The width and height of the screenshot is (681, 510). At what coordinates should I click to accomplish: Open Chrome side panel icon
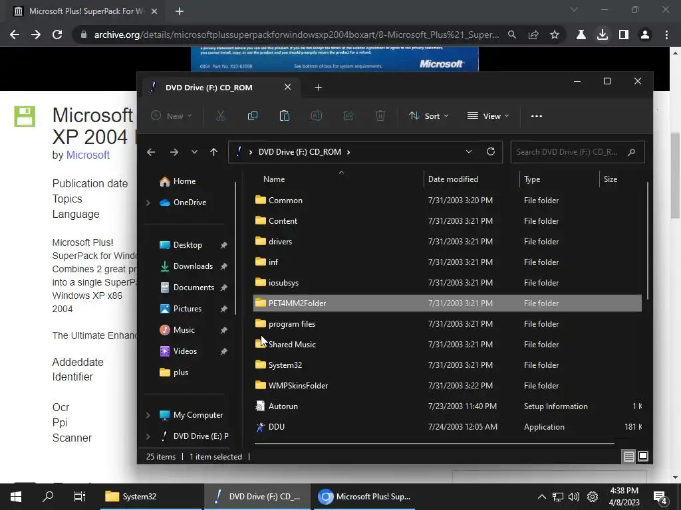pyautogui.click(x=624, y=35)
